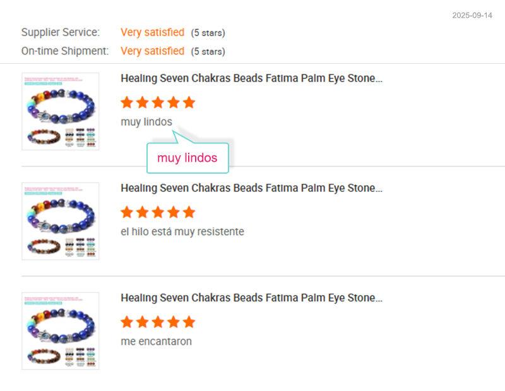Click the third star in the middle review rating
The height and width of the screenshot is (391, 505).
(158, 212)
